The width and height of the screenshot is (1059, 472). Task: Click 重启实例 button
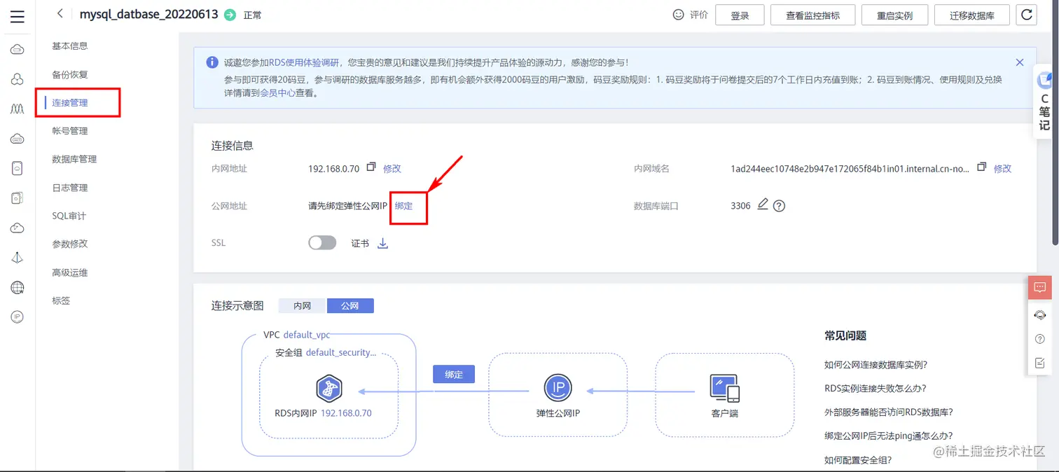coord(894,15)
